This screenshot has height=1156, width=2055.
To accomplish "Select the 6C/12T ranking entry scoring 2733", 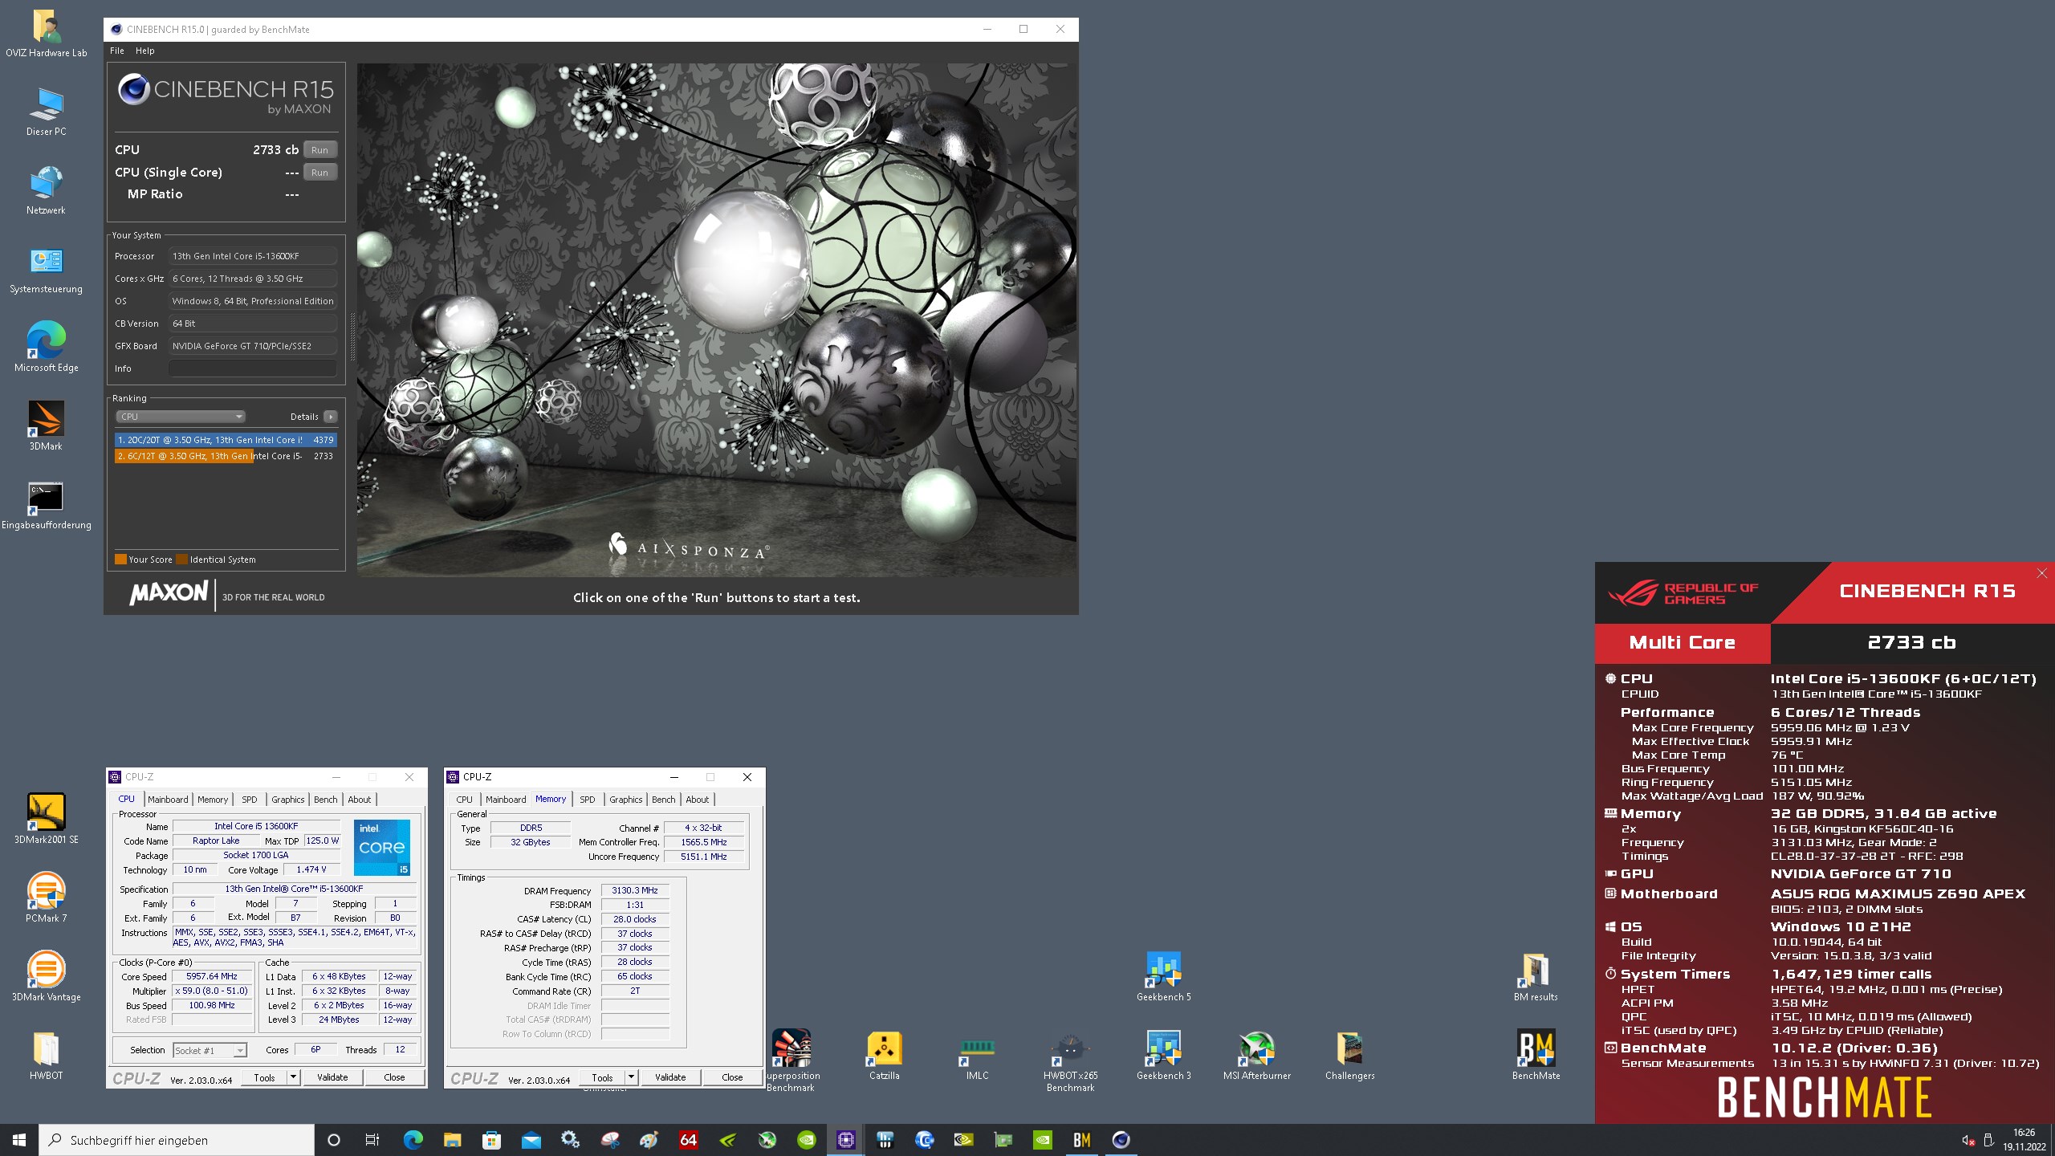I will [x=226, y=456].
